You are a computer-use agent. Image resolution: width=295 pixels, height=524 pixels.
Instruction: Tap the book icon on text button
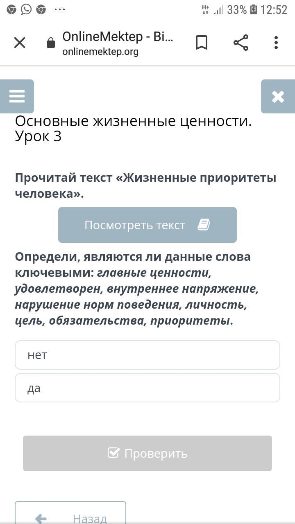click(x=204, y=225)
